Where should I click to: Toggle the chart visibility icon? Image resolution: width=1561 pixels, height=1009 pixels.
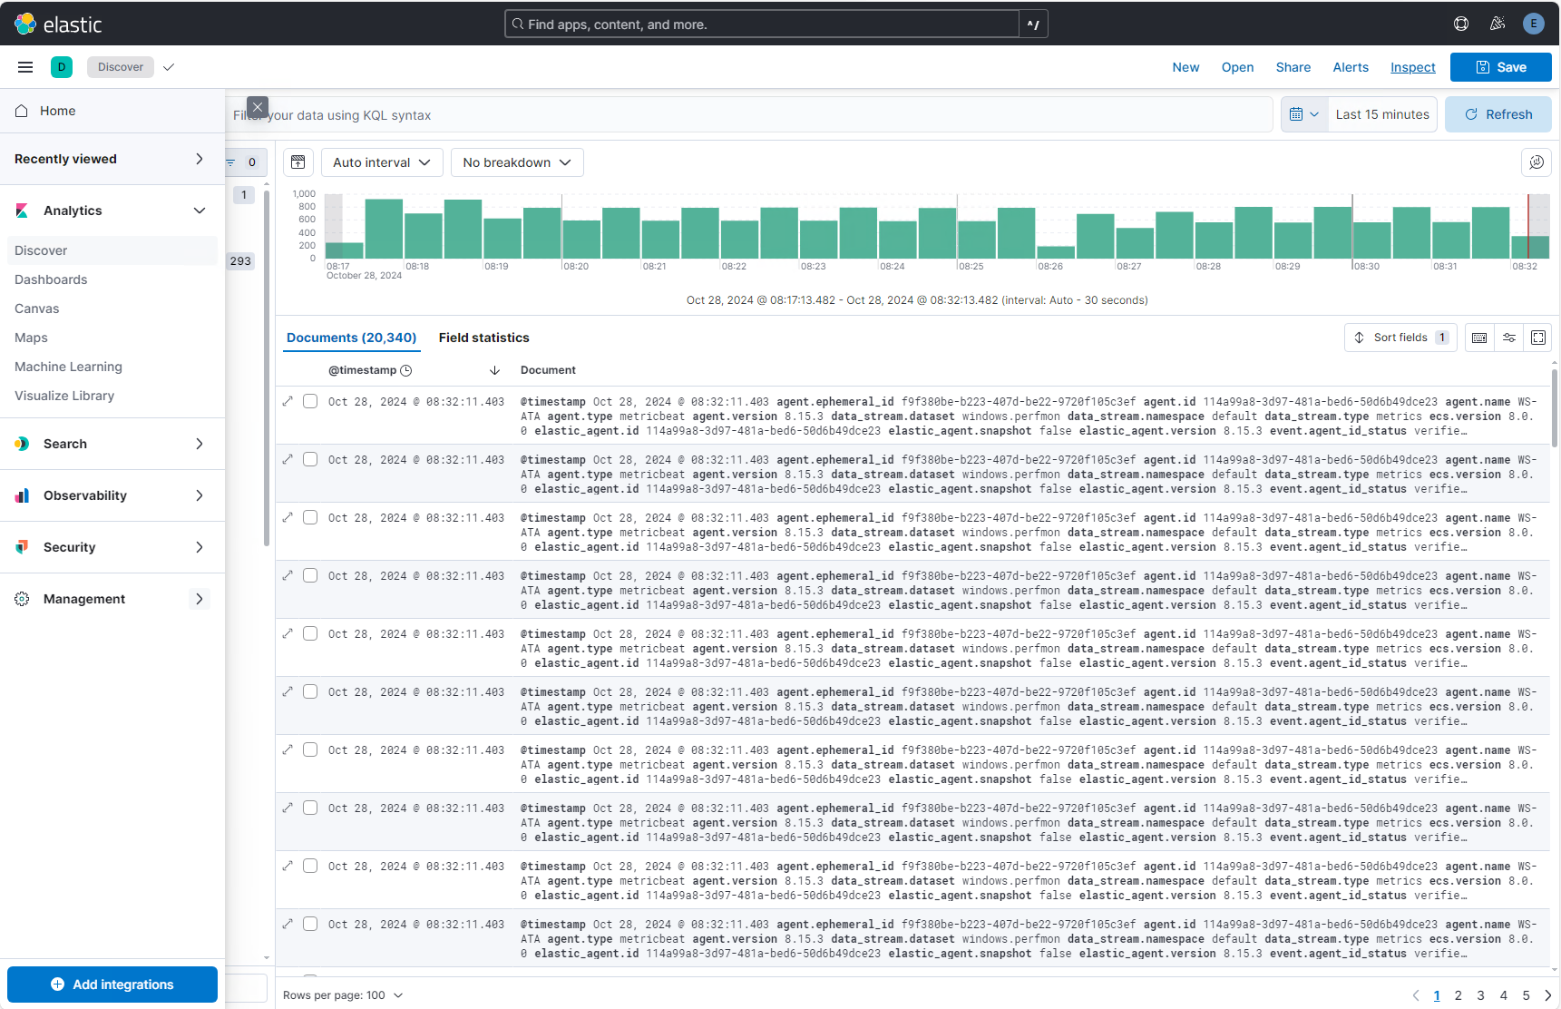[x=298, y=162]
